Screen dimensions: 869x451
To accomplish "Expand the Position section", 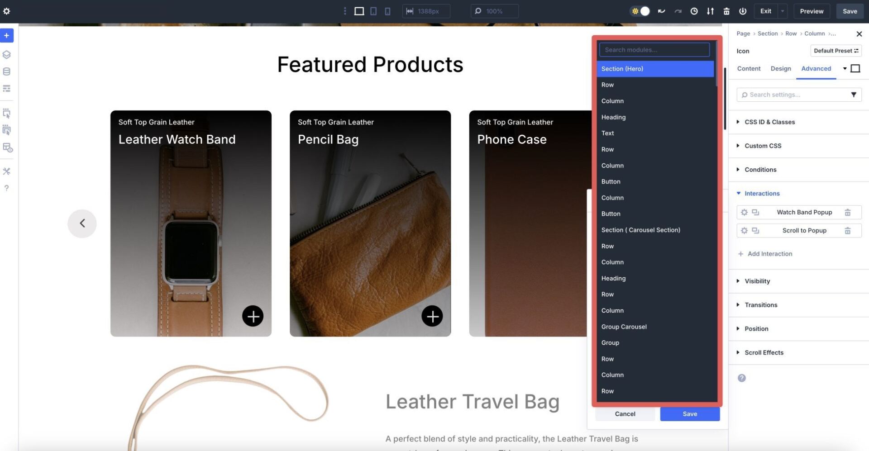I will [756, 328].
